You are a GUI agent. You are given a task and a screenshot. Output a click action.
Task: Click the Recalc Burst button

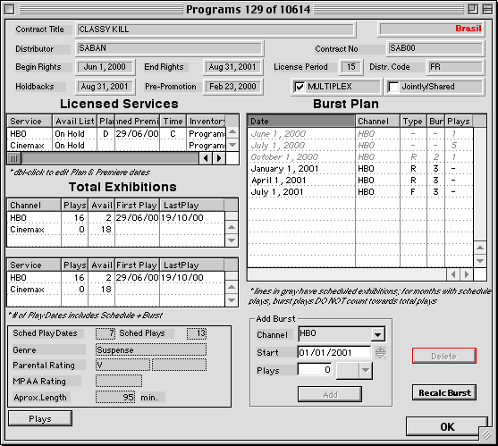pyautogui.click(x=444, y=393)
